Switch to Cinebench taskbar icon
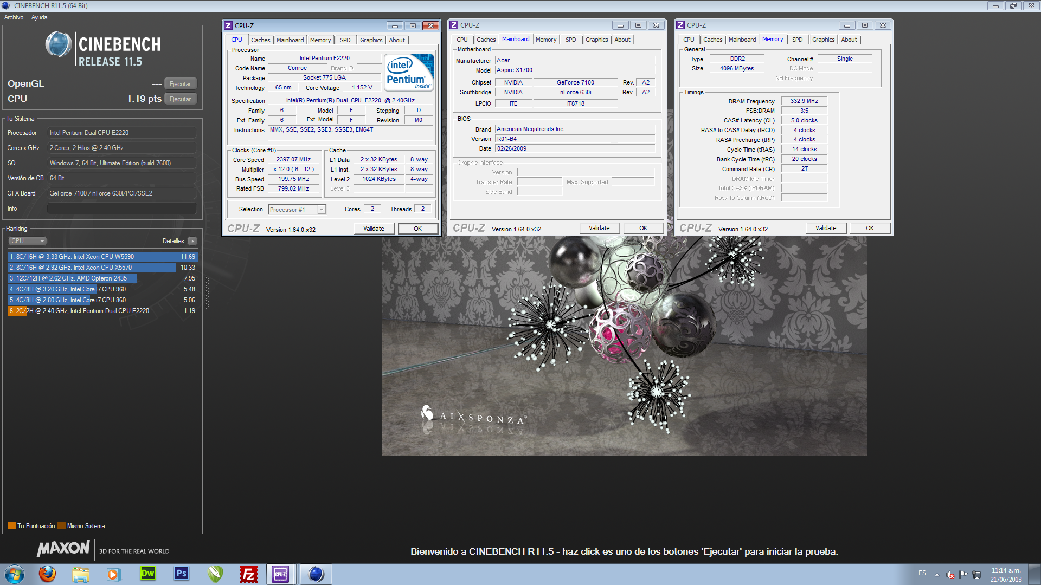 [316, 574]
